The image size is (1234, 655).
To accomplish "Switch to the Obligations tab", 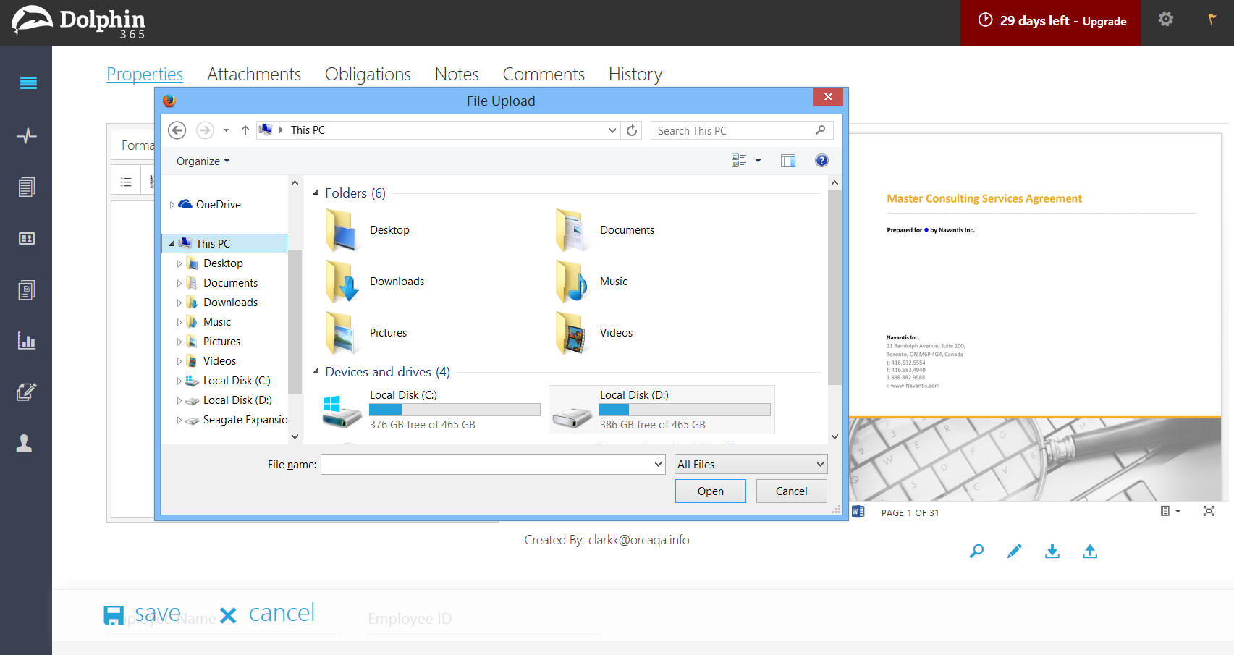I will pos(368,74).
